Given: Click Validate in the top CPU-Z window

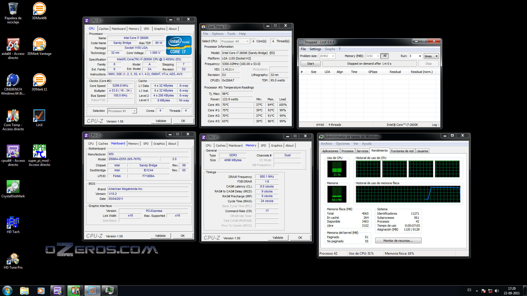Looking at the screenshot, I should [161, 121].
